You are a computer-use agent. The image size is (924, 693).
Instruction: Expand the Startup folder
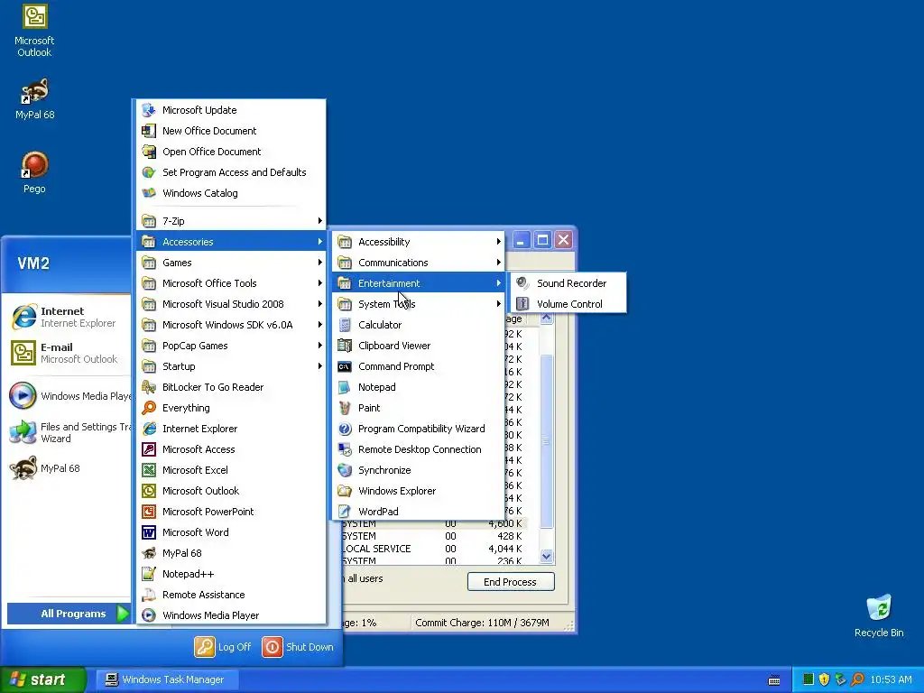click(231, 366)
